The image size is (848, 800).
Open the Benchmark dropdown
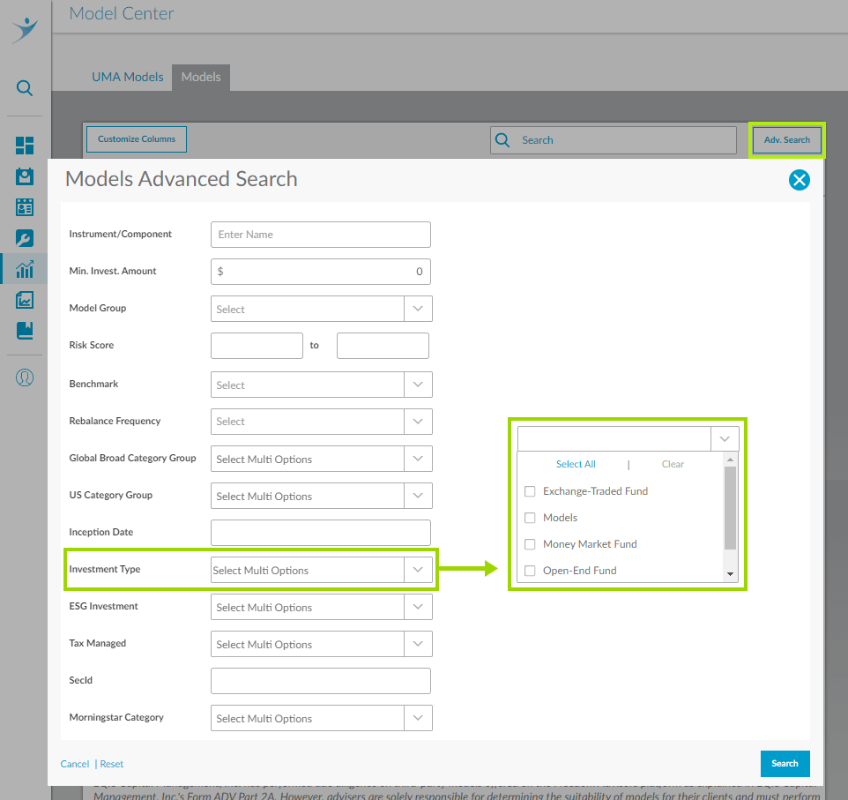(418, 385)
